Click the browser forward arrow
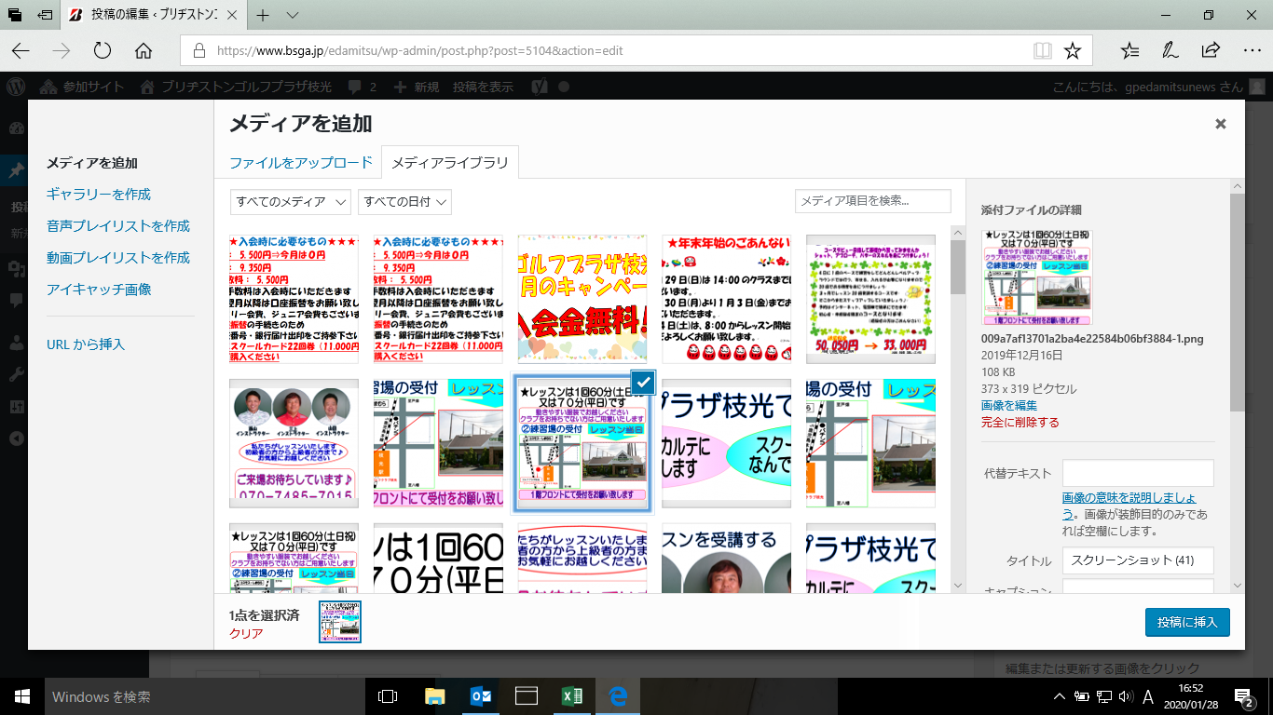 coord(62,50)
